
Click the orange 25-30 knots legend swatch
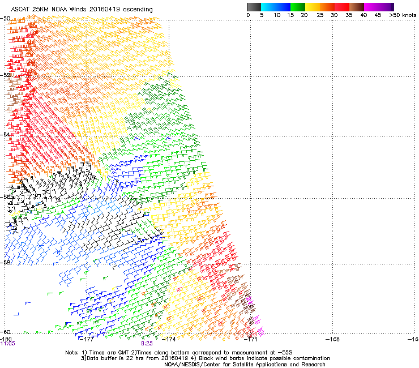tap(327, 7)
